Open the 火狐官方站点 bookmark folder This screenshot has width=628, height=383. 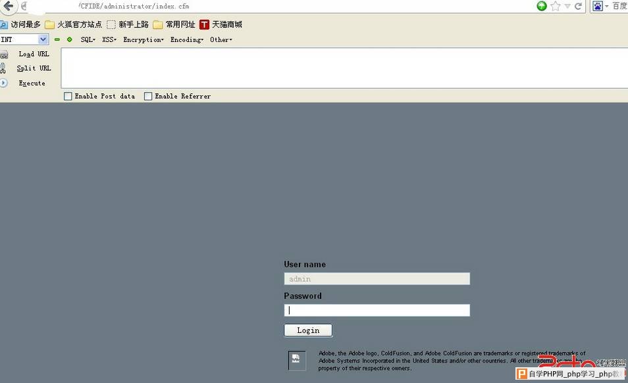[x=73, y=24]
